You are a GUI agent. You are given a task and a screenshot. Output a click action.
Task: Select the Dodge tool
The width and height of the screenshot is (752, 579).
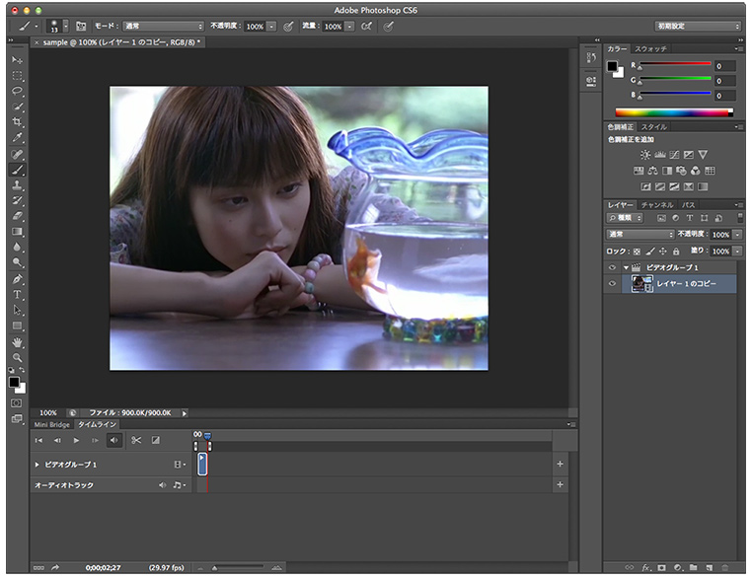point(17,262)
